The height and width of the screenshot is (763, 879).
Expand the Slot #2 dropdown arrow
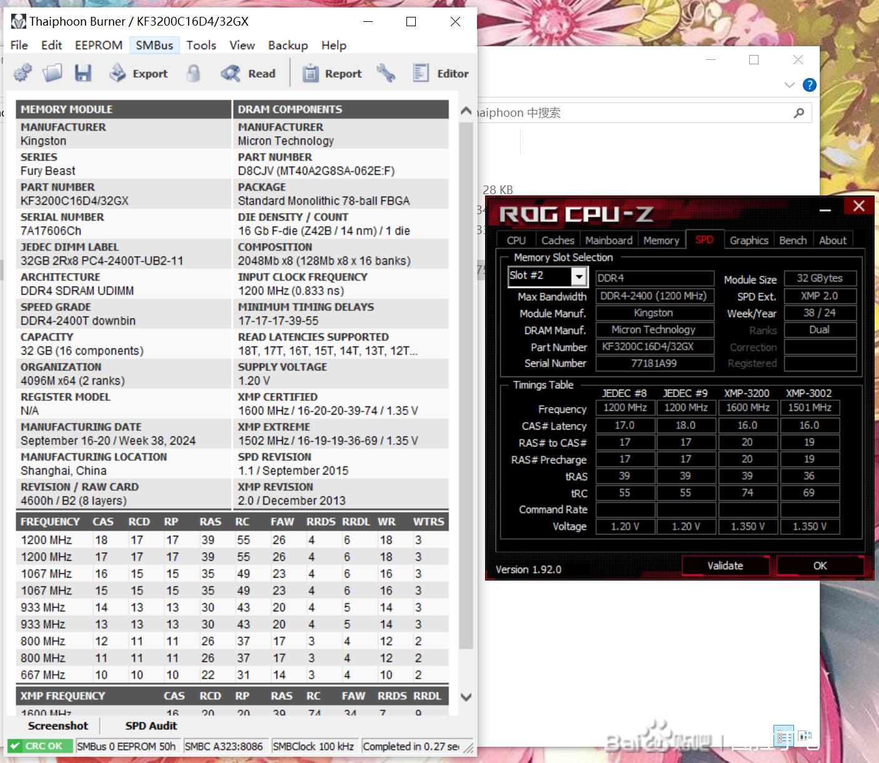click(x=579, y=277)
